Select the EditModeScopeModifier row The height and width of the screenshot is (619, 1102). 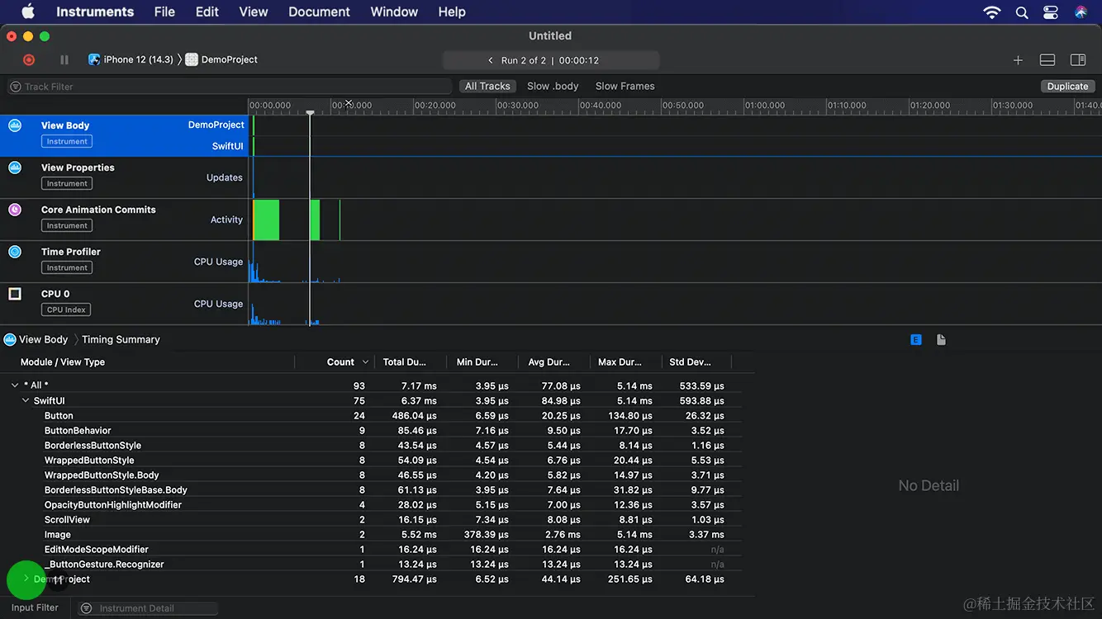coord(371,550)
